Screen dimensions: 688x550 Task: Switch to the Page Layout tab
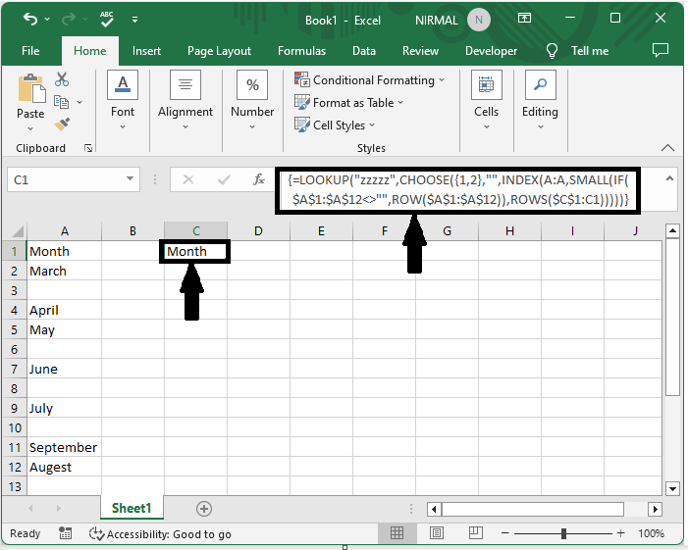click(x=219, y=51)
